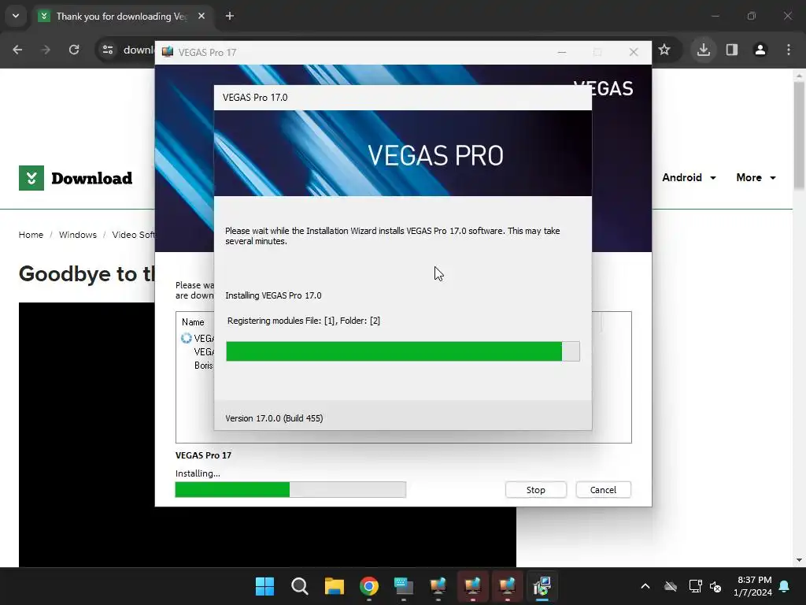Open the Video Software breadcrumb link

coord(133,235)
